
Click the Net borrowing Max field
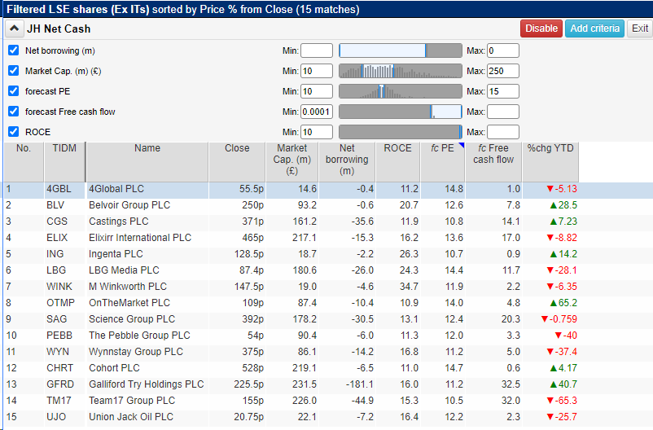click(503, 50)
